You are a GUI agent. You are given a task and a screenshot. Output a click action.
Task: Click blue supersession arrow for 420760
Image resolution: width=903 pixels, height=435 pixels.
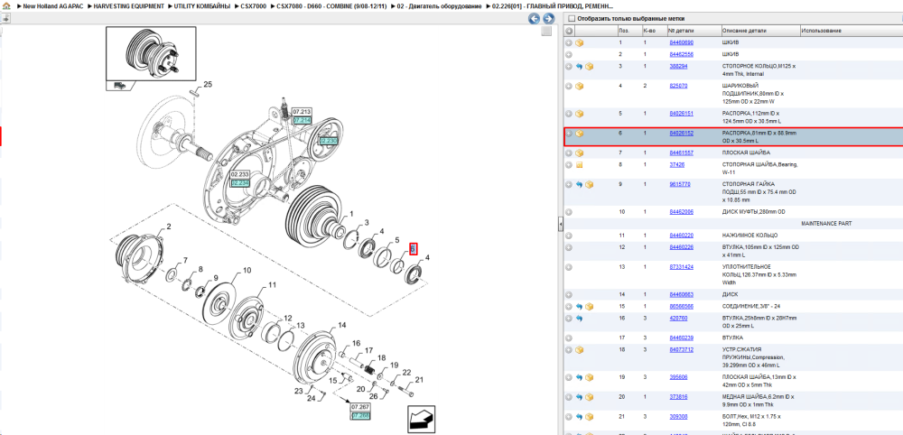pos(580,319)
